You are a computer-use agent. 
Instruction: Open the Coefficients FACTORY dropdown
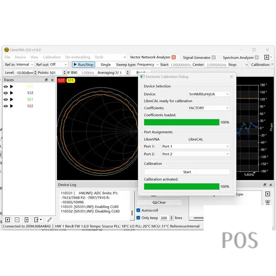pos(209,108)
